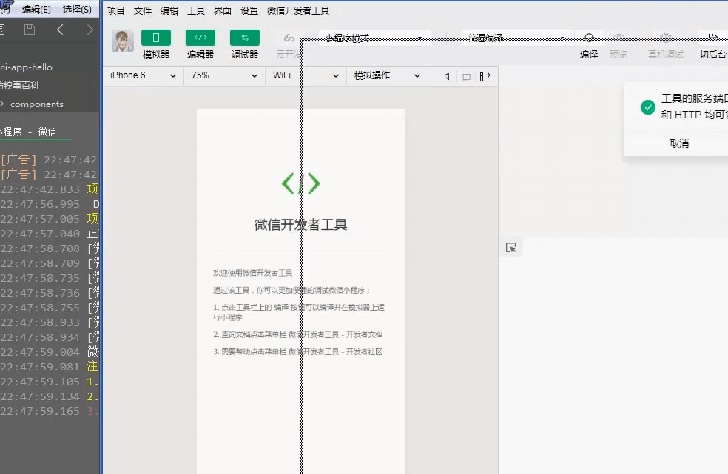Click the 欢迎使用微信开发者工具 text
Image resolution: width=728 pixels, height=474 pixels.
(253, 273)
